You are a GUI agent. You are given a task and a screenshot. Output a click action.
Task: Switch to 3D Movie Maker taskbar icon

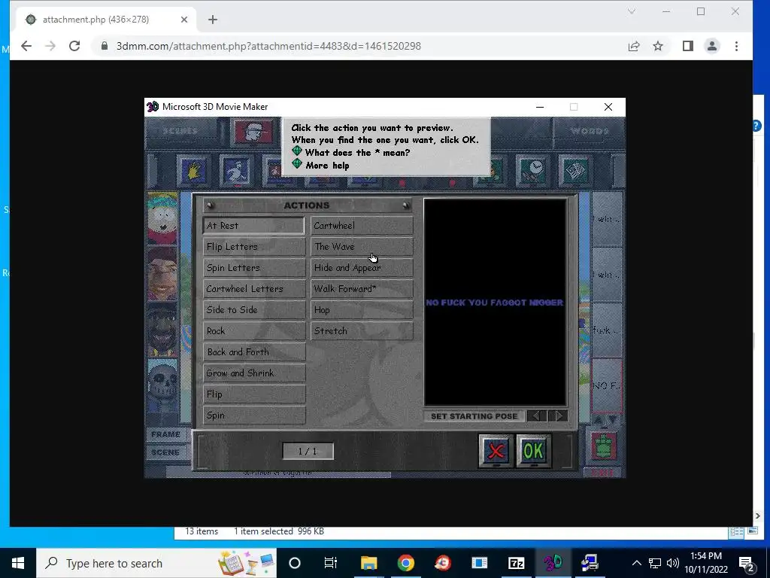click(553, 563)
